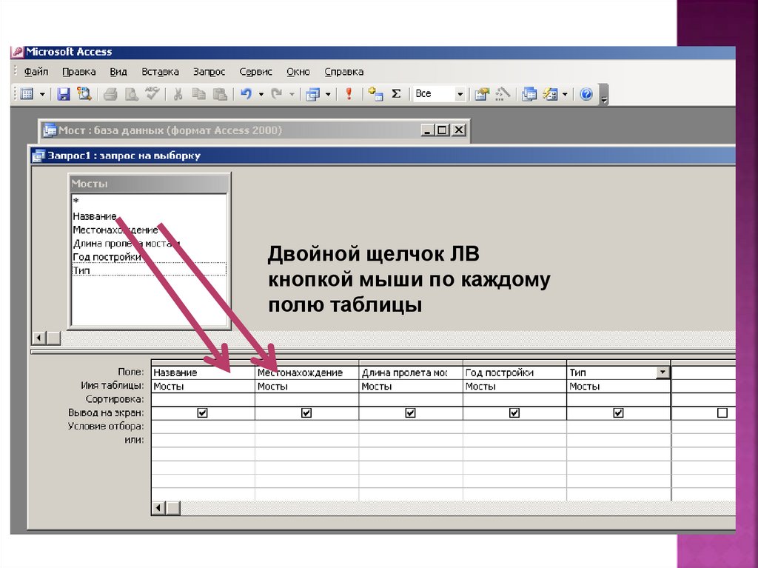Select Тип in Мосты field list
Screen dimensions: 758x568
tap(148, 270)
